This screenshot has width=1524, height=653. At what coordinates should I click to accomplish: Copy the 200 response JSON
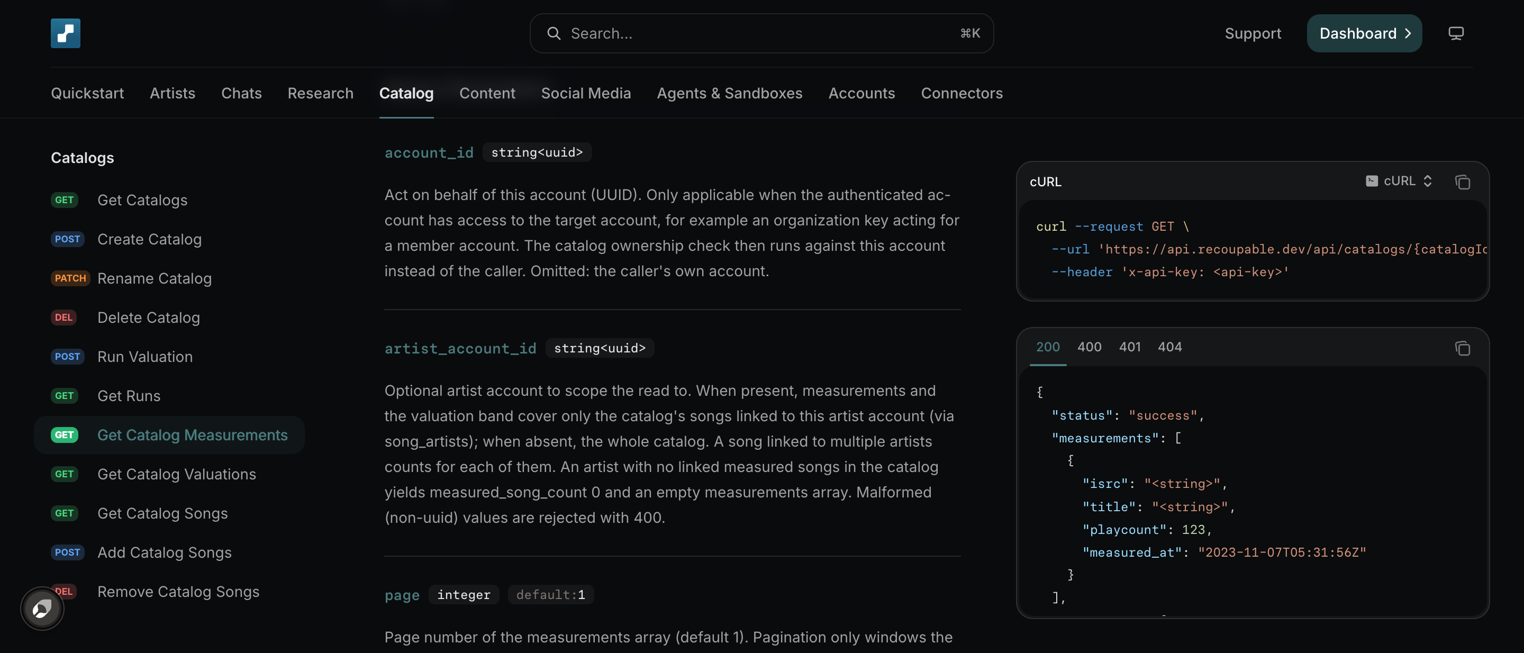1463,348
